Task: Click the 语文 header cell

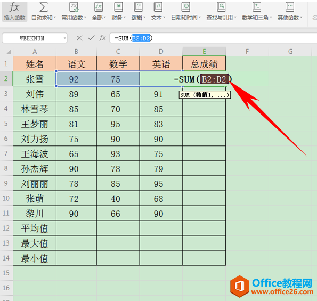Action: coord(76,64)
